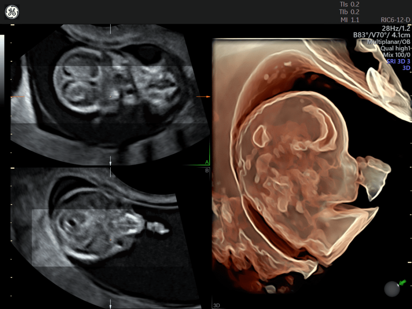The image size is (412, 309).
Task: Click the orange line marker left of plane A
Action: tap(17, 97)
